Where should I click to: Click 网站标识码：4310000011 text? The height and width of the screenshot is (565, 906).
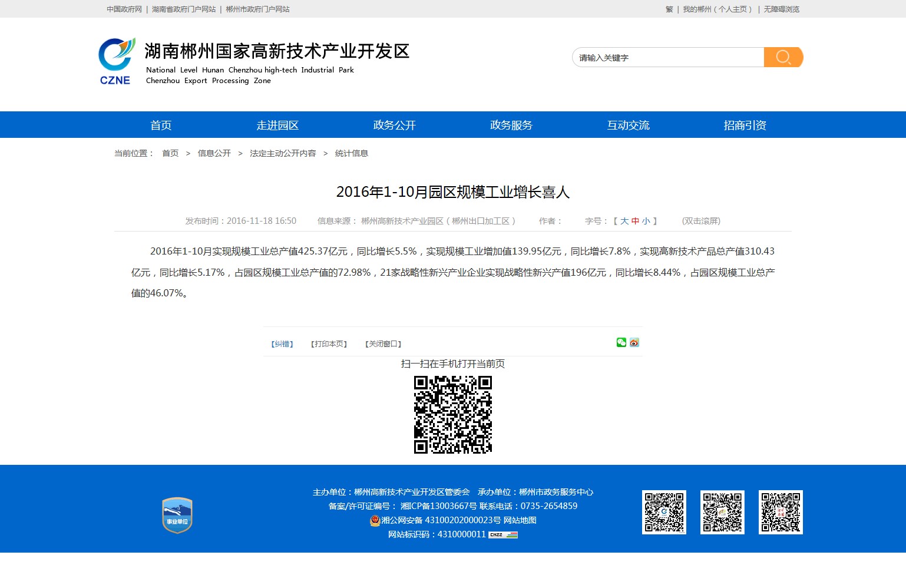click(437, 534)
